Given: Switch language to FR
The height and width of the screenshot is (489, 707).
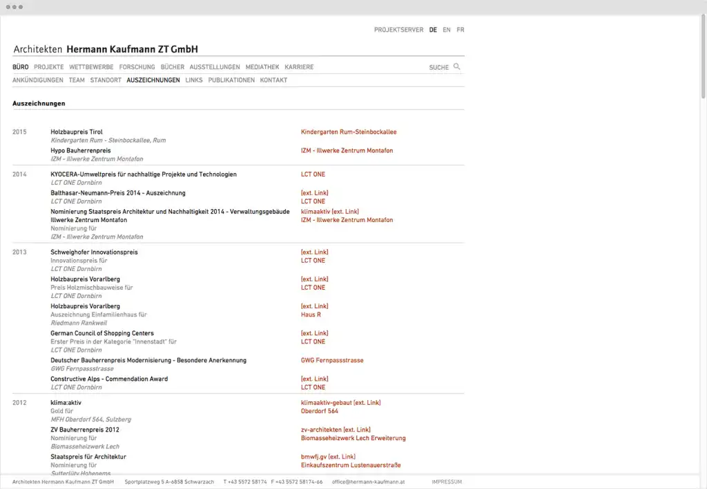Looking at the screenshot, I should point(461,30).
